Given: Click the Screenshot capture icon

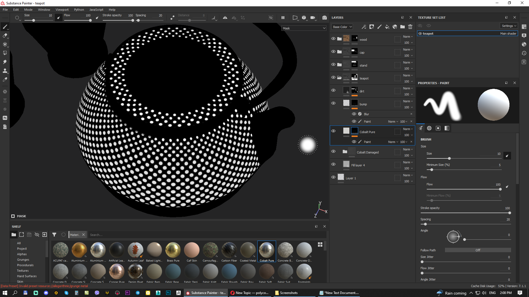Looking at the screenshot, I should tap(325, 17).
